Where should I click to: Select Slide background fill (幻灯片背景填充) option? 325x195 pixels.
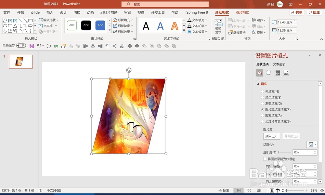coord(262,121)
